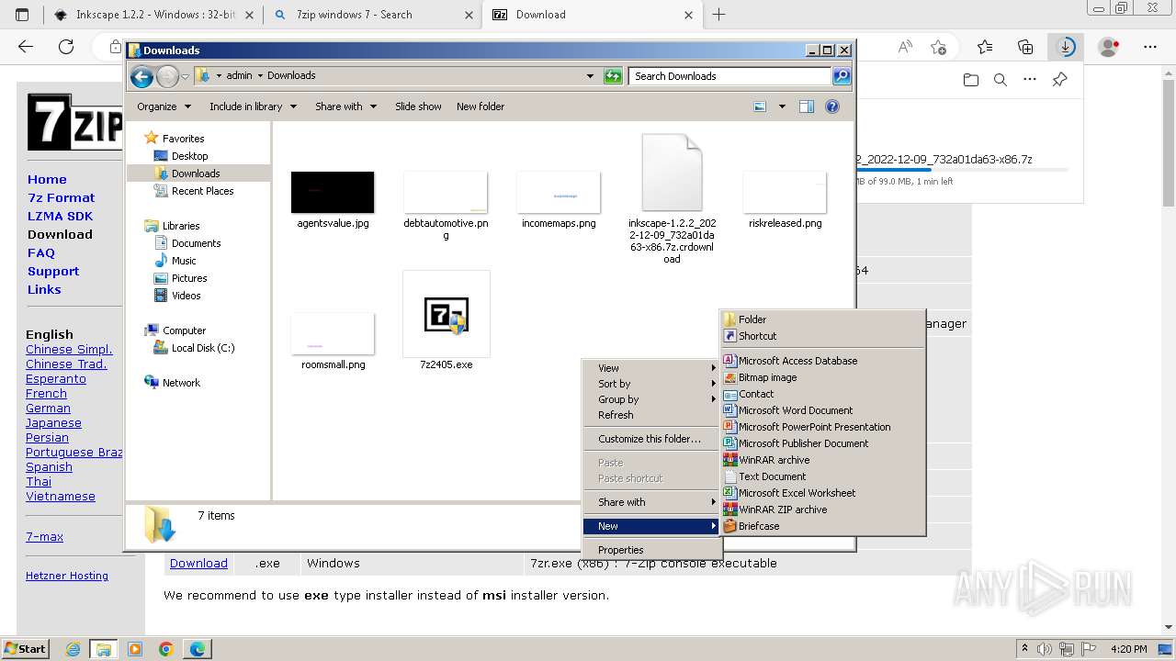The image size is (1176, 661).
Task: Choose Customize this folder
Action: 652,439
